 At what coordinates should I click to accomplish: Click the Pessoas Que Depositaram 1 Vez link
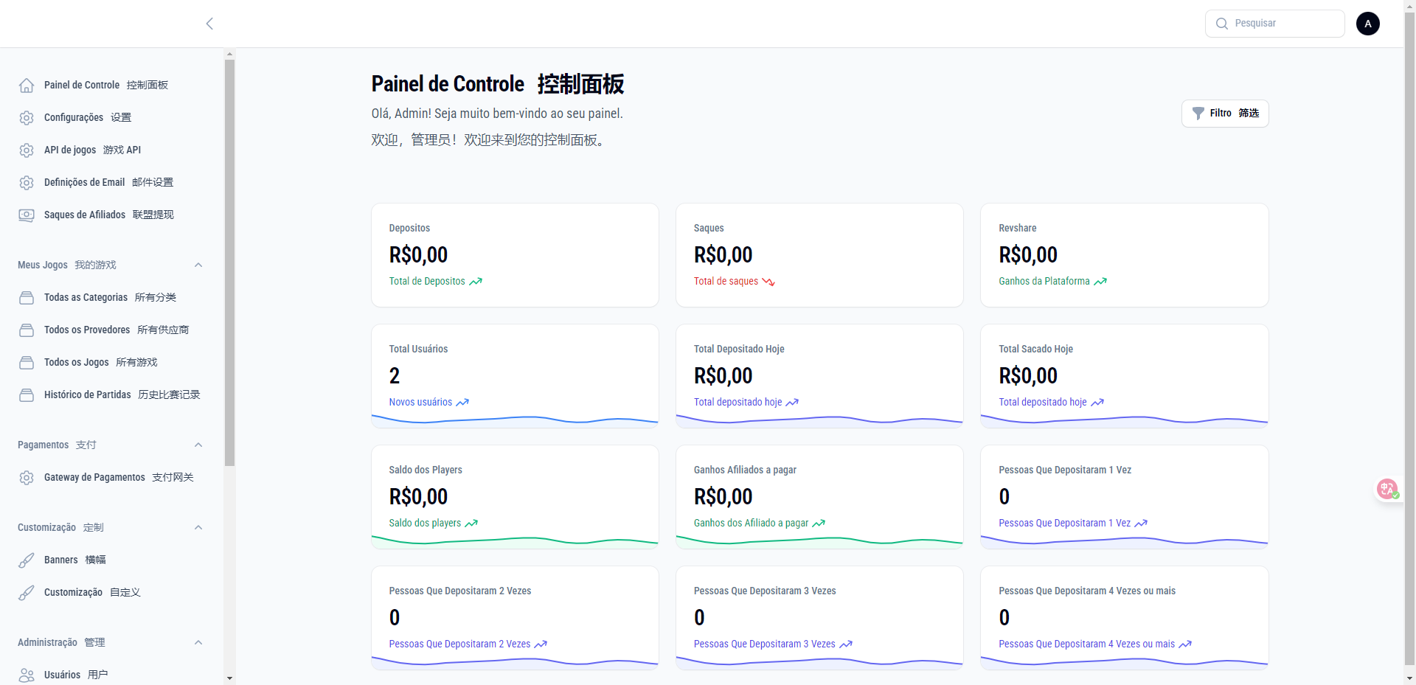coord(1064,524)
